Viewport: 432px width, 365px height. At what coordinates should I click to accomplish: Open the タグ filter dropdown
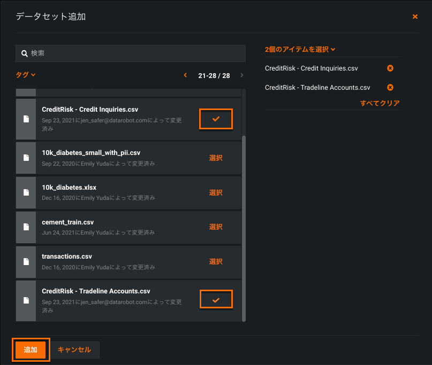tap(26, 75)
